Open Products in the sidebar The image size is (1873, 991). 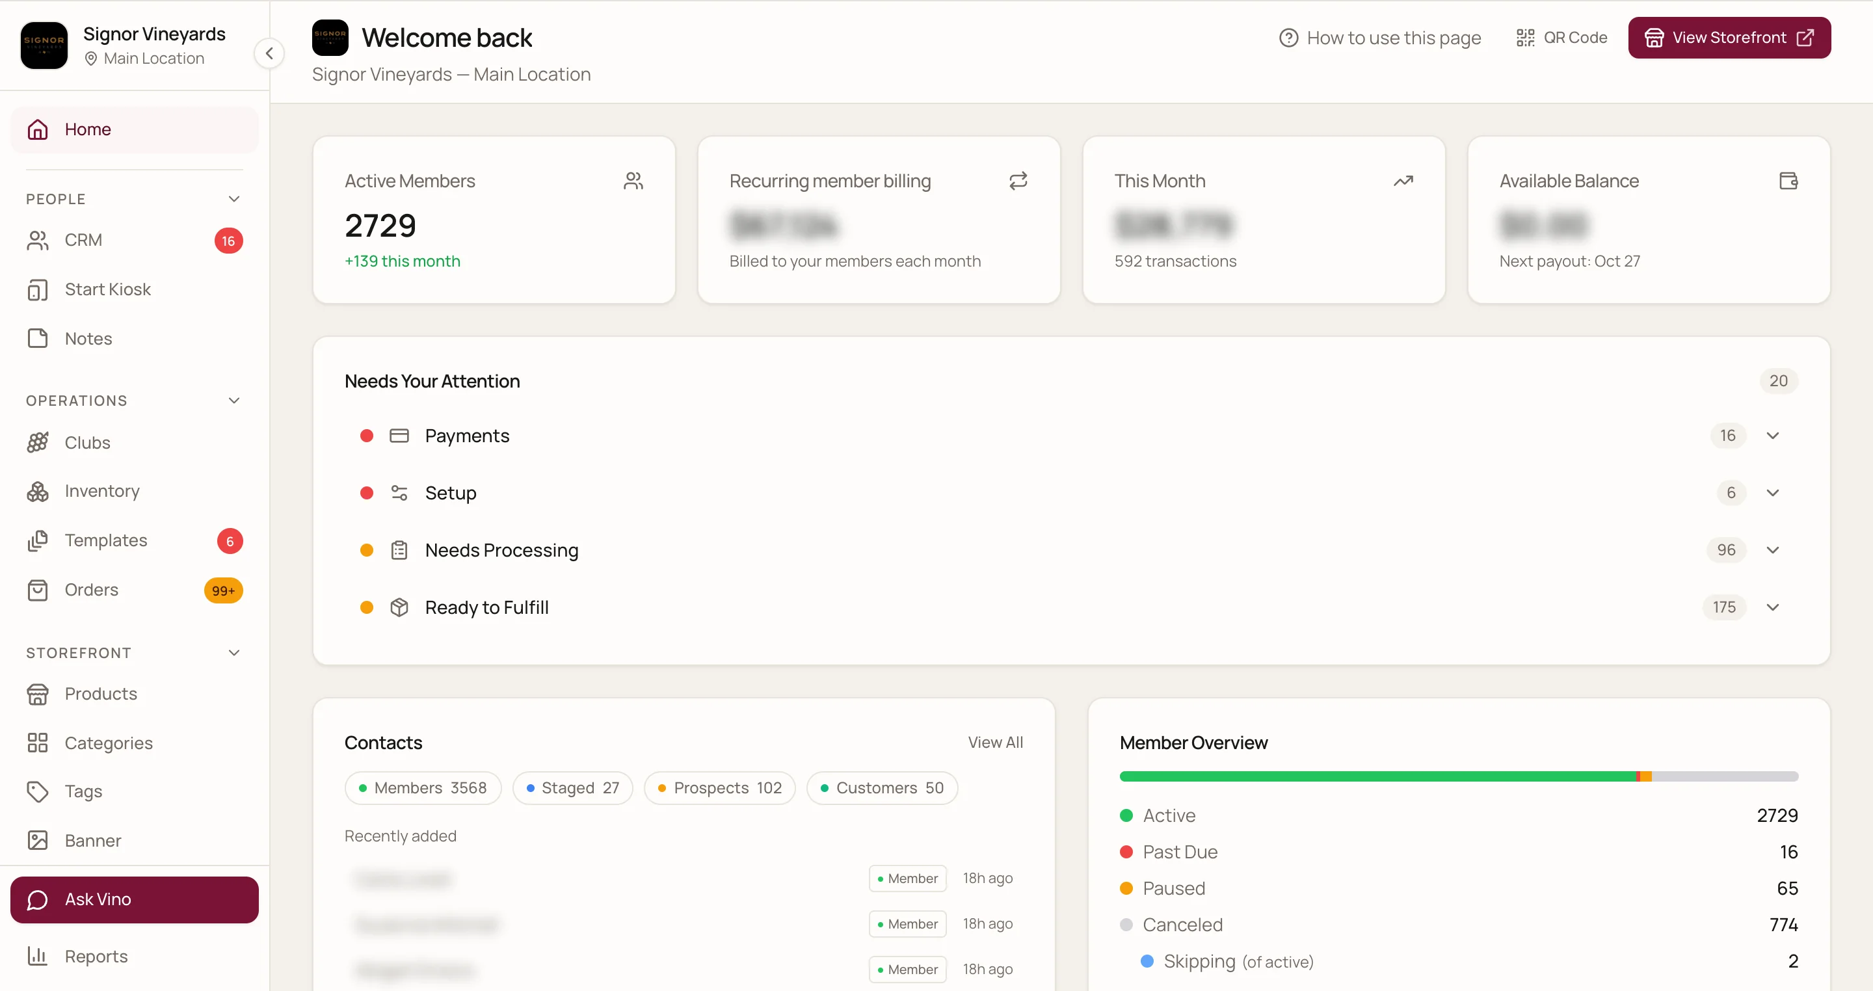coord(135,694)
